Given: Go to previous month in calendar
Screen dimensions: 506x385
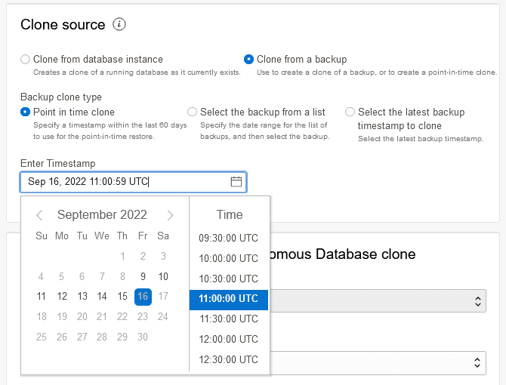Looking at the screenshot, I should point(39,215).
